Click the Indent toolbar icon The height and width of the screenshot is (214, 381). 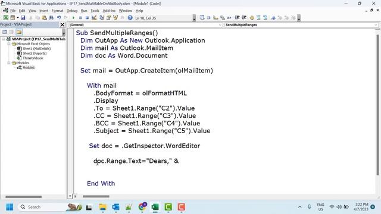pos(237,18)
